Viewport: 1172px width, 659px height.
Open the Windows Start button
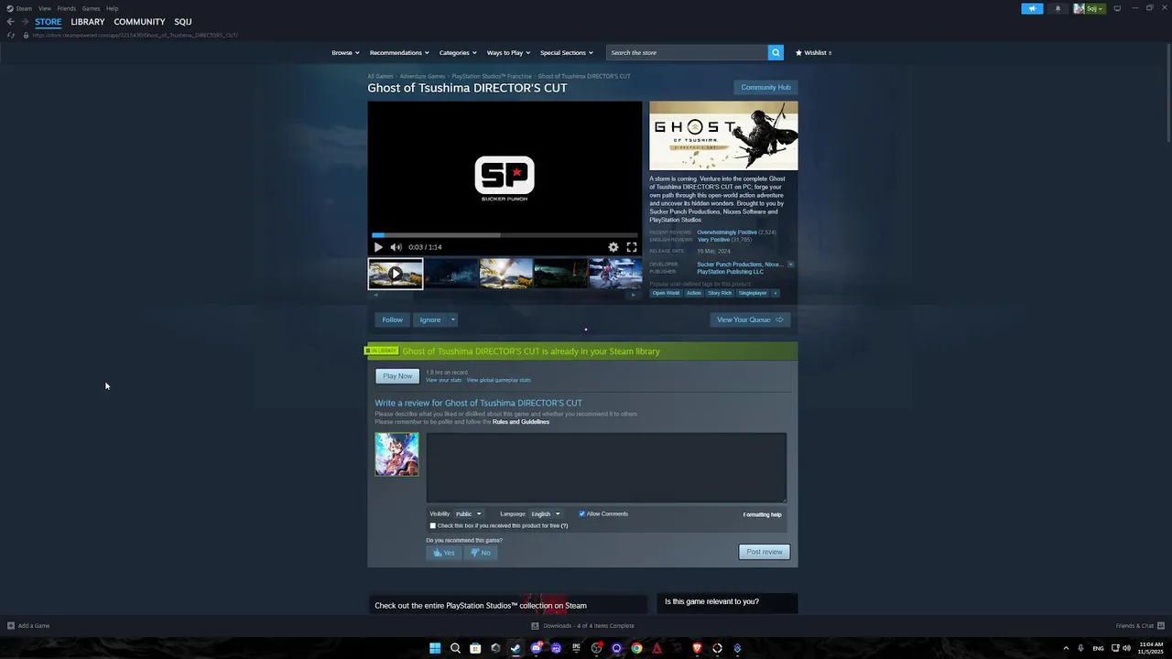[x=435, y=648]
